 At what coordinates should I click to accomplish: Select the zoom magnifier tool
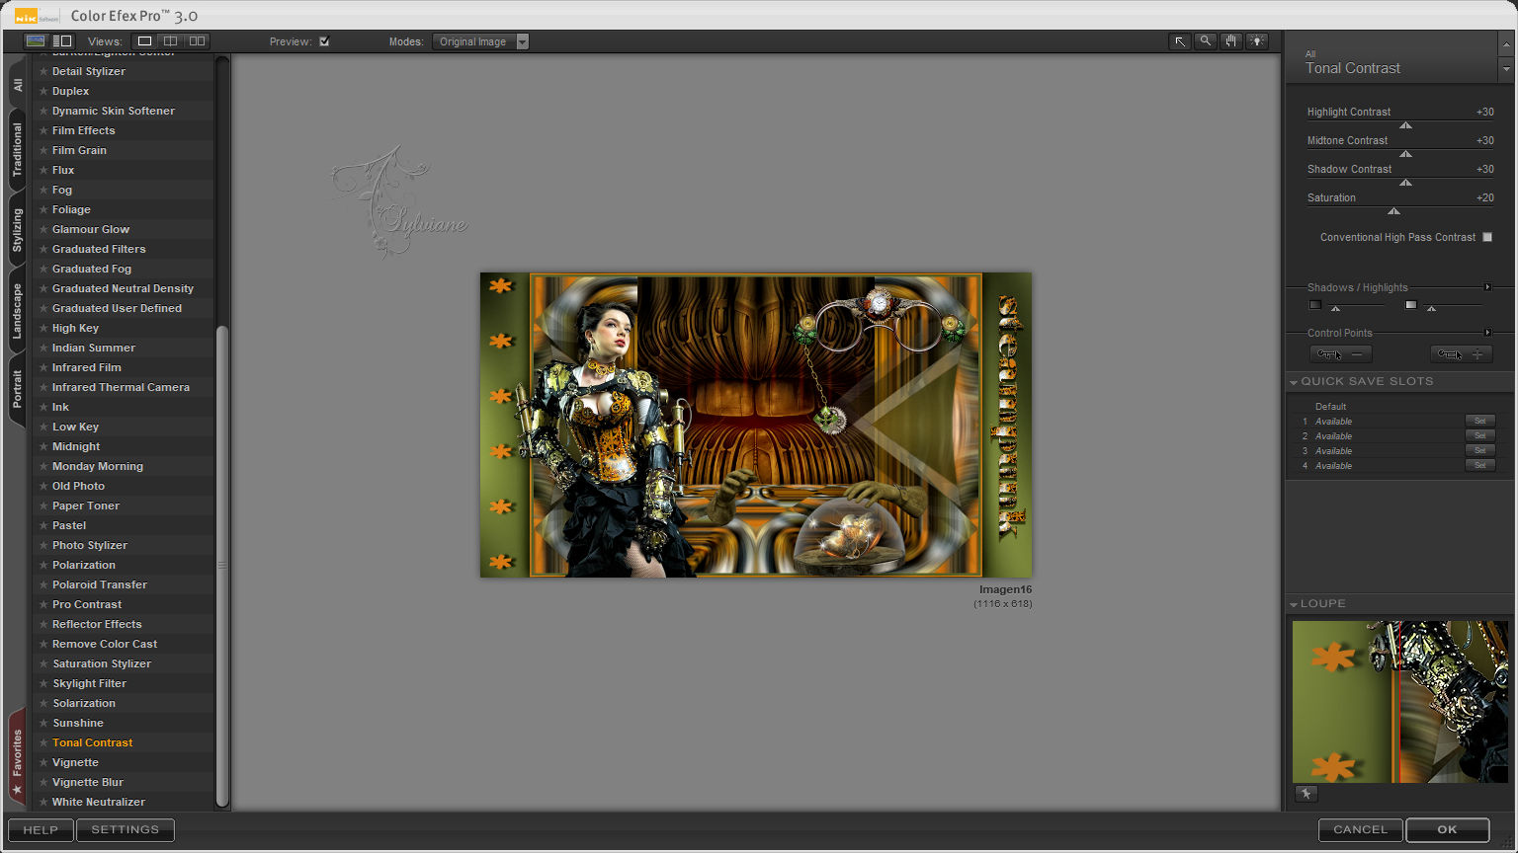1205,41
